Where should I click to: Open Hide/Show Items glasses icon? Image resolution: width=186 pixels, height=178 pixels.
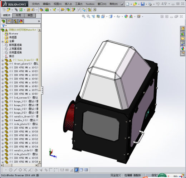(x=118, y=16)
